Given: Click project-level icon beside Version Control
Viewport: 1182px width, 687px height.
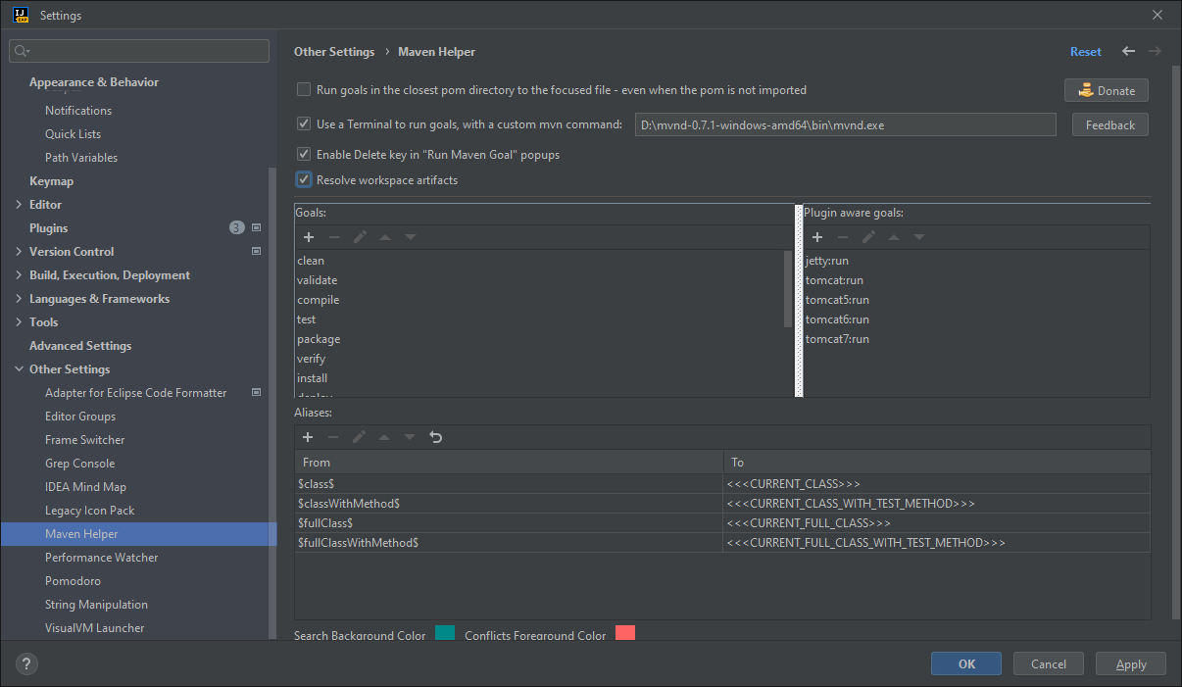Looking at the screenshot, I should coord(257,252).
